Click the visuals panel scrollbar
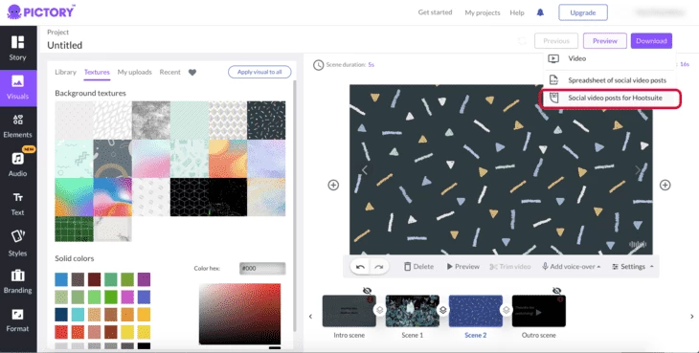The width and height of the screenshot is (699, 353). 294,205
